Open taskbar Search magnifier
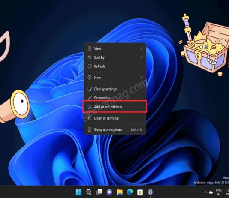229x198 pixels. [x=89, y=192]
